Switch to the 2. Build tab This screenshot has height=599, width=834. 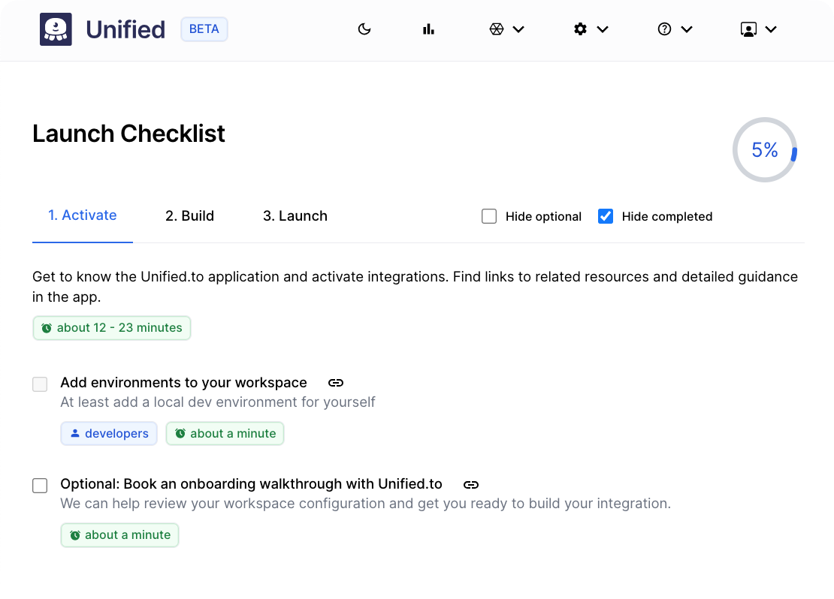point(189,216)
